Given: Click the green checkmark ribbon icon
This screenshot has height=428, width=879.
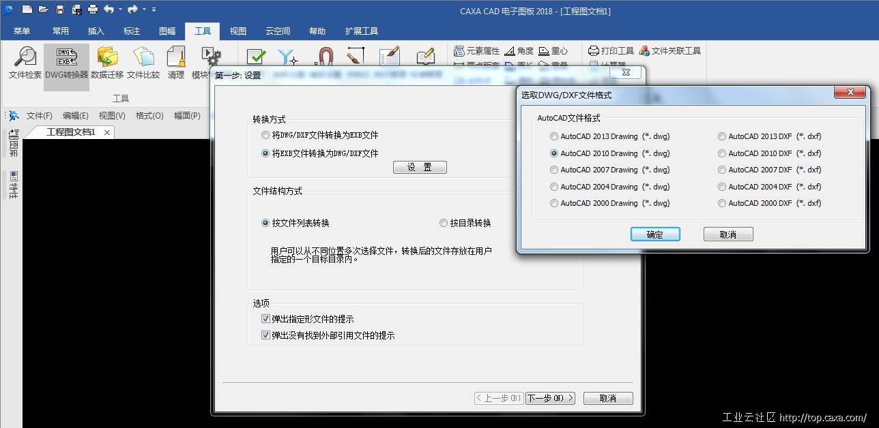Looking at the screenshot, I should (x=255, y=57).
